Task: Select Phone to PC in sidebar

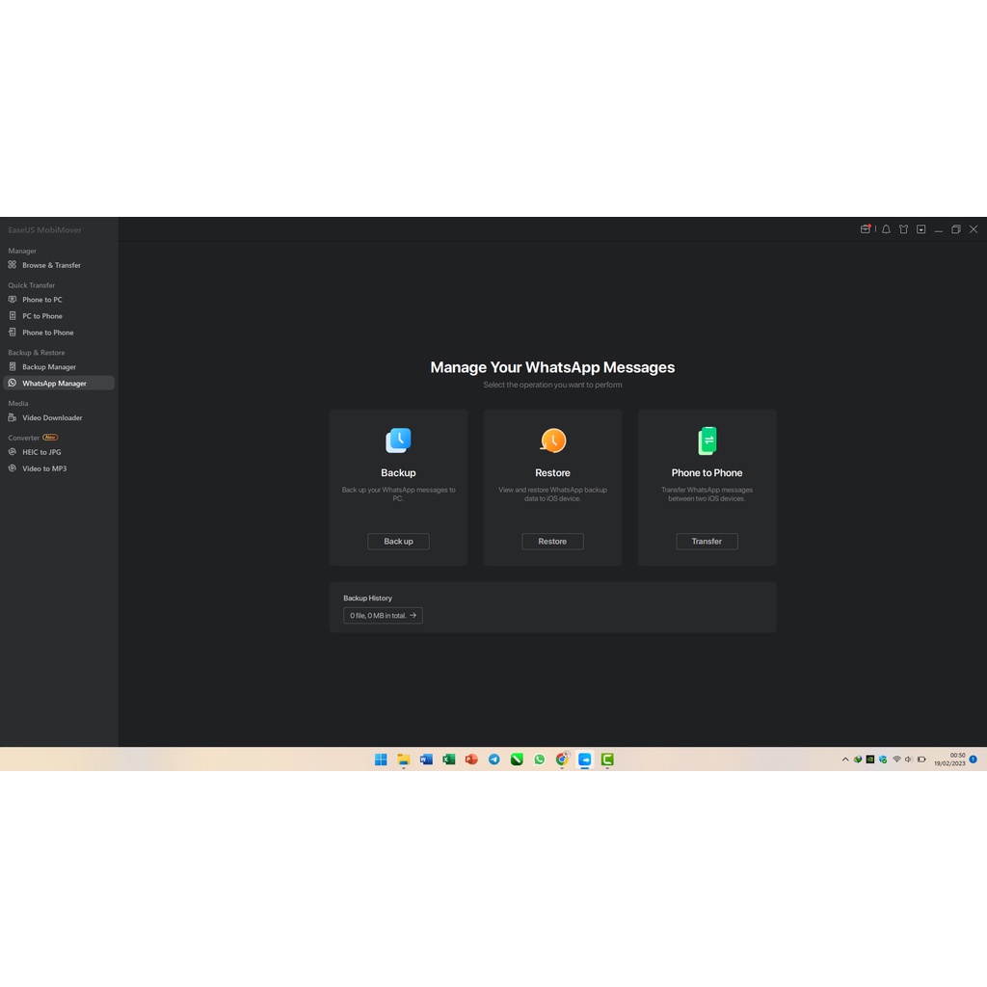Action: pos(42,300)
